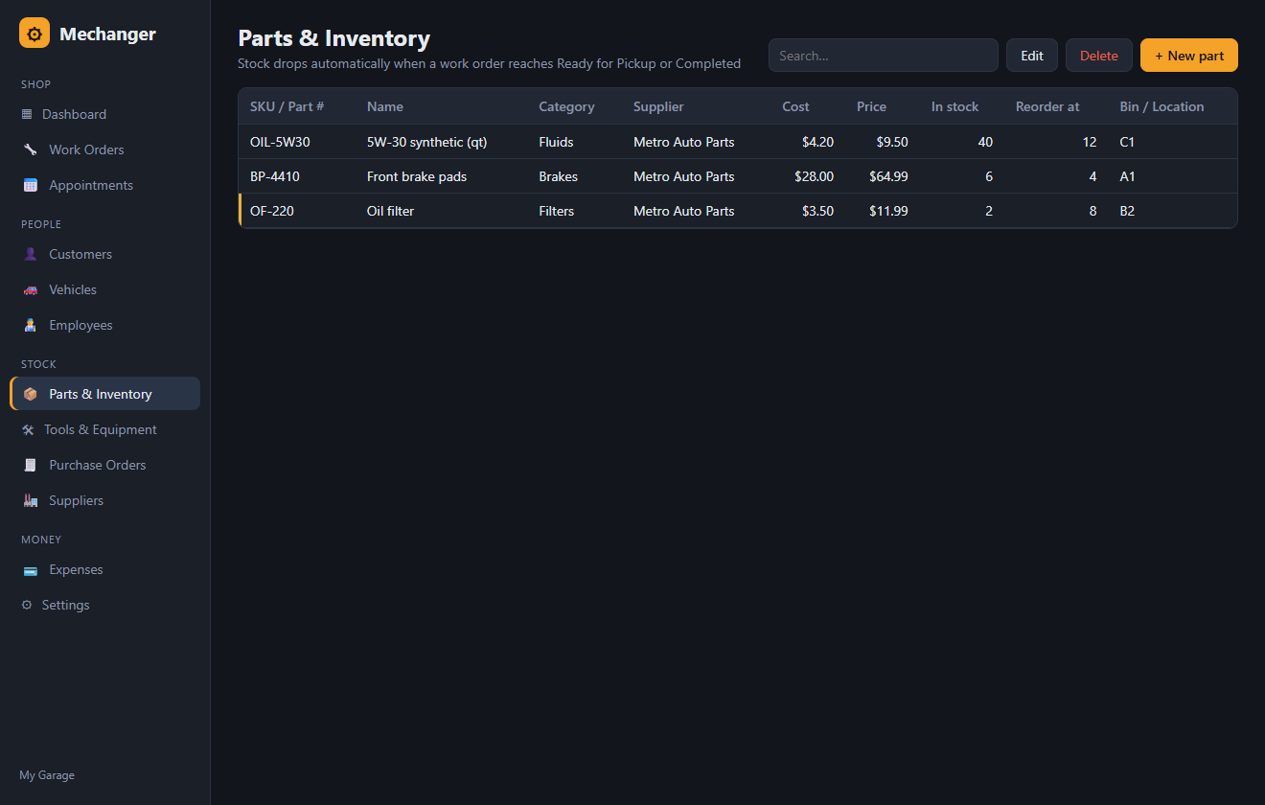Viewport: 1265px width, 805px height.
Task: Click the Employees mechanic icon
Action: (30, 325)
